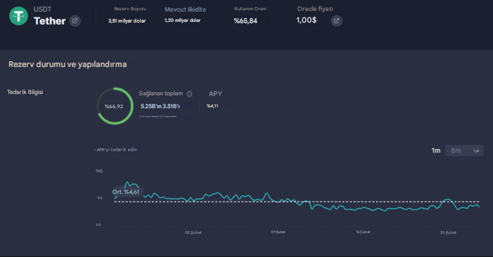
Task: Click the Rezerv durumu ve yapılandırma heading
Action: click(68, 64)
